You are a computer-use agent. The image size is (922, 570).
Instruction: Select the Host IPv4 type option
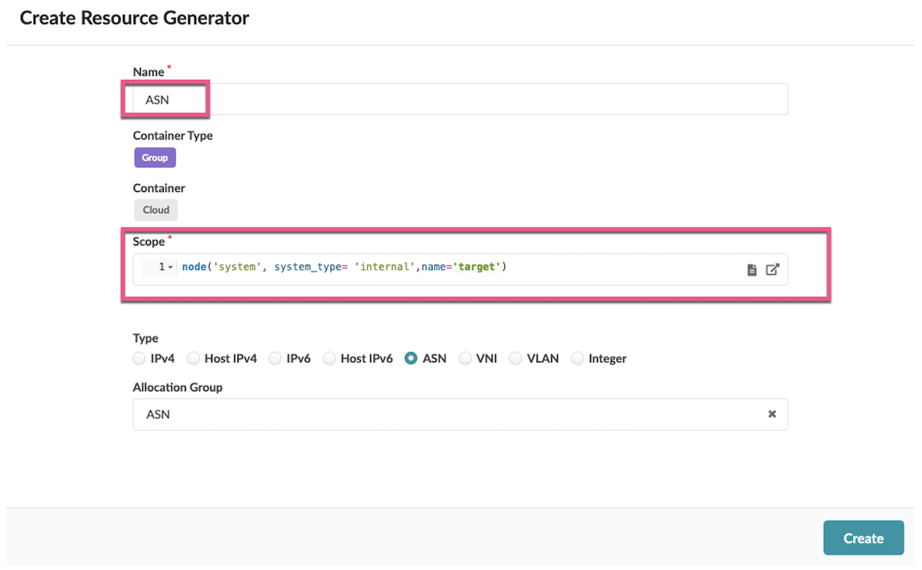coord(193,358)
